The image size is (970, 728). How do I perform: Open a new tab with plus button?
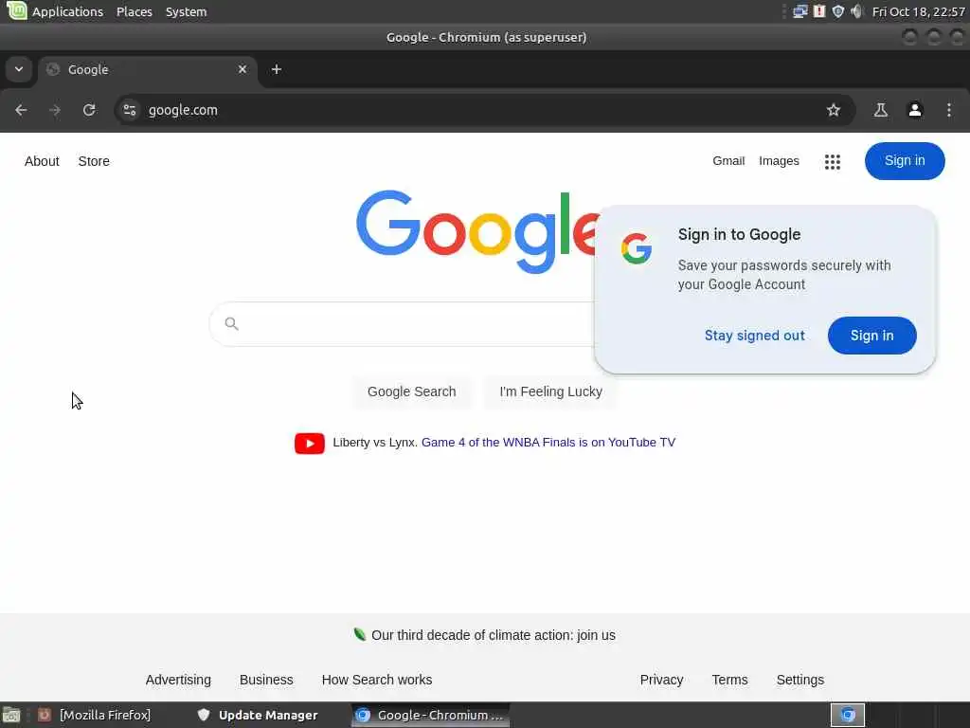click(x=277, y=69)
